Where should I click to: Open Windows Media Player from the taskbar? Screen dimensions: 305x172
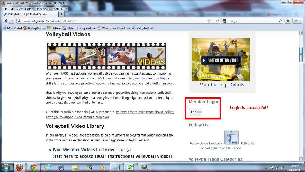tap(102, 168)
